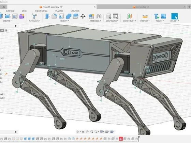Select the Press Pull tool
The width and height of the screenshot is (191, 143).
pos(47,16)
